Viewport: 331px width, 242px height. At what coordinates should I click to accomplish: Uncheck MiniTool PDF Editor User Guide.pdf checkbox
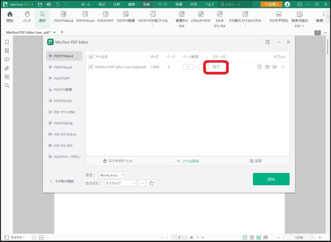point(91,67)
